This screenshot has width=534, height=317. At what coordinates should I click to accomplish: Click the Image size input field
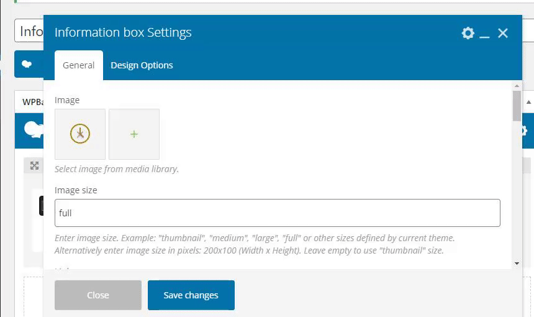(278, 213)
